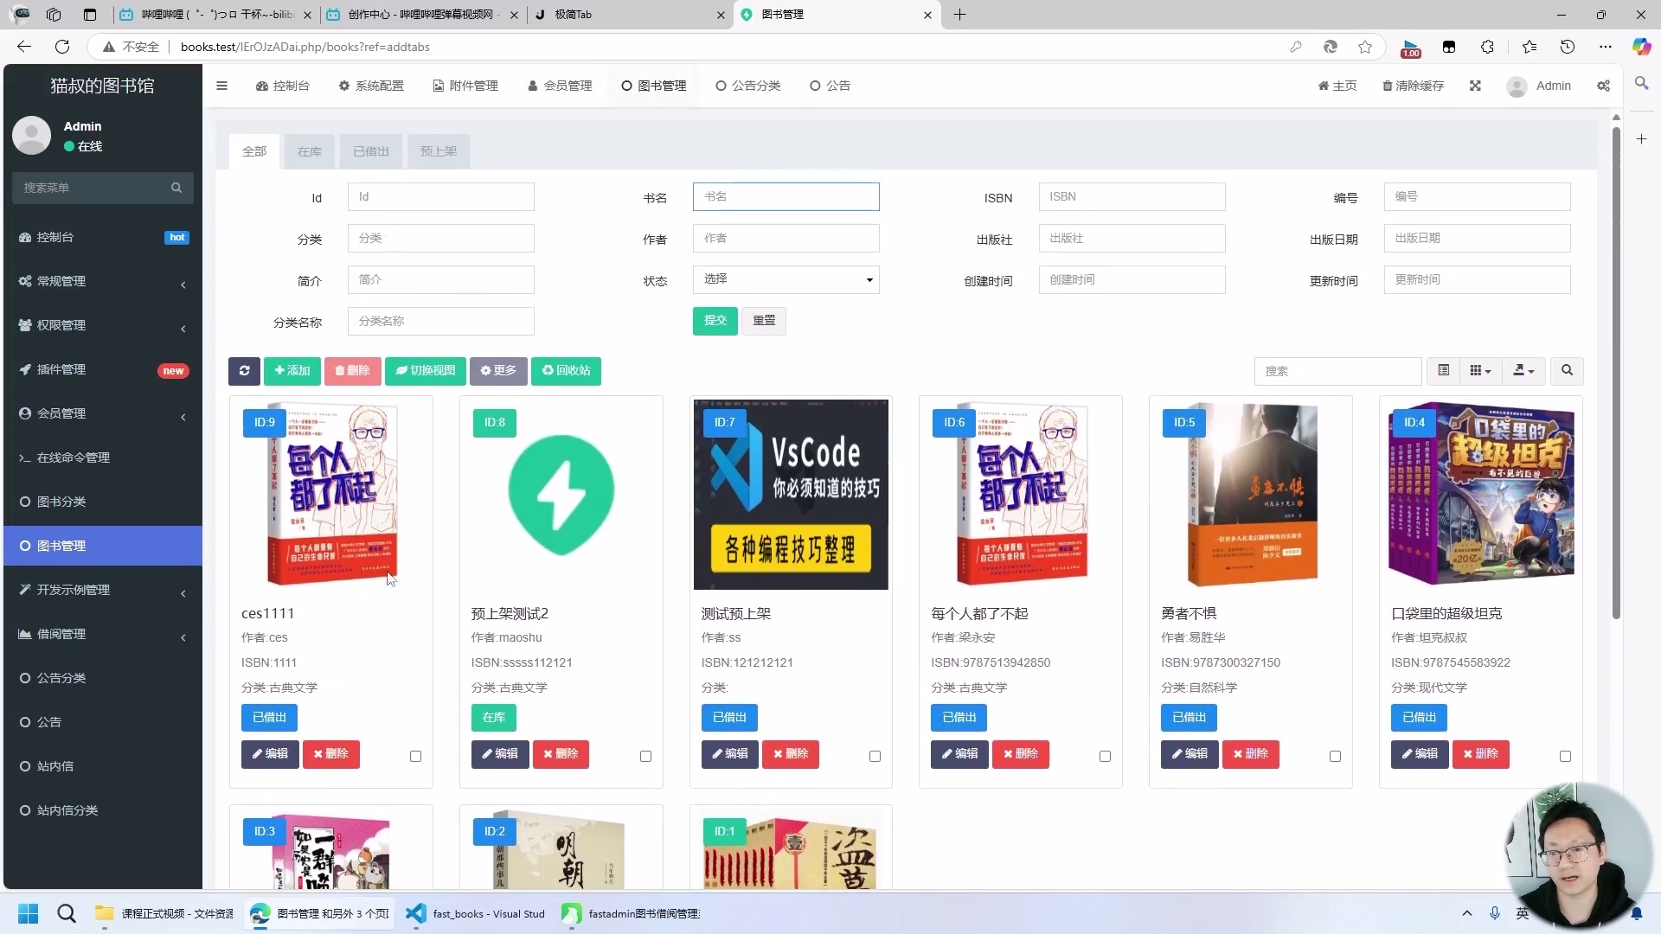Open new browser tab plus button
This screenshot has height=934, width=1661.
click(959, 15)
